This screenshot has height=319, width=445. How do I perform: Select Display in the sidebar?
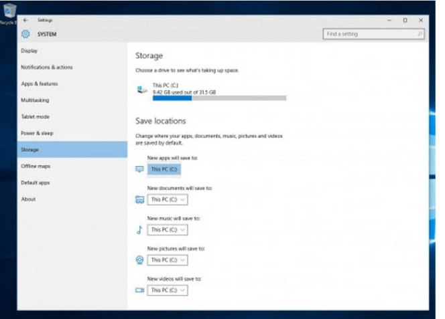point(72,51)
